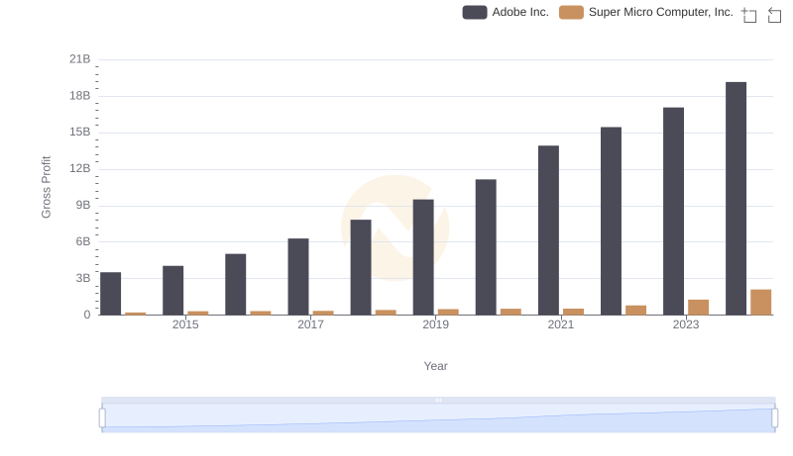793x456 pixels.
Task: Click the Super Micro Computer orange legend swatch
Action: point(571,12)
